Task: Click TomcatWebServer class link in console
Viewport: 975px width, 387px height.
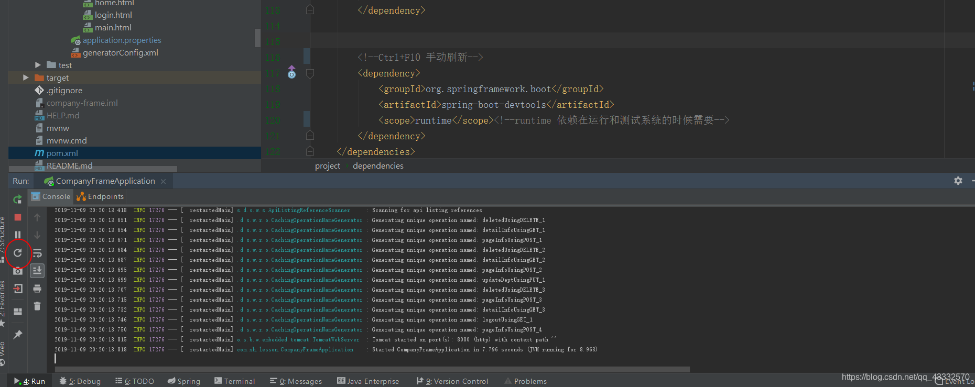Action: pyautogui.click(x=298, y=340)
